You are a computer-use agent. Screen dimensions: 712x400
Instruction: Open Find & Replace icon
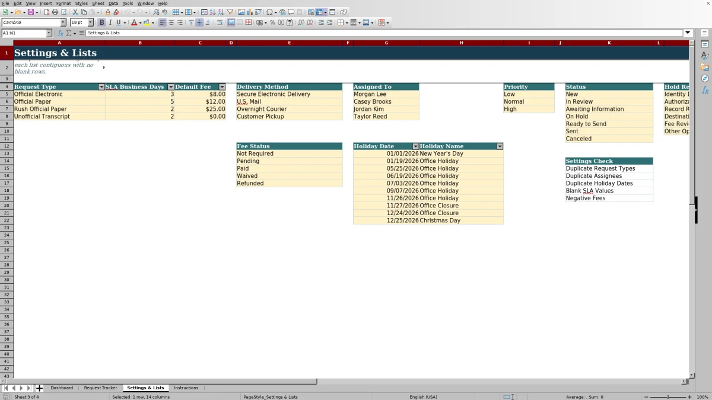click(x=156, y=12)
